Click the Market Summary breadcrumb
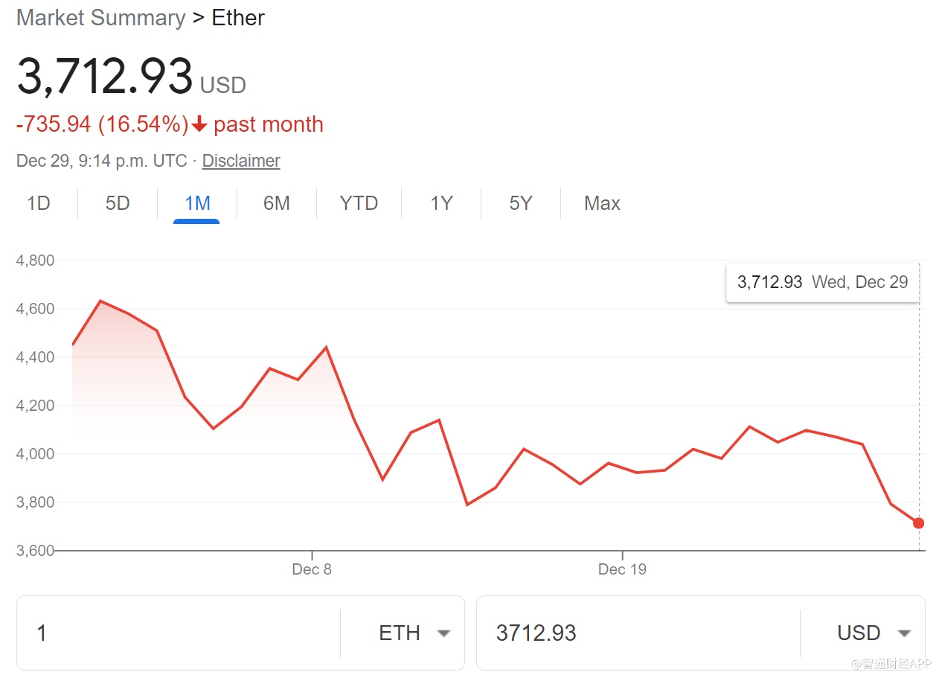 click(x=100, y=18)
